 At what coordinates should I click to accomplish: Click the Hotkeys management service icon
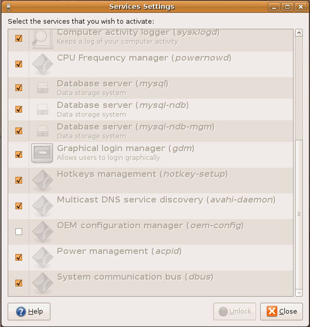(43, 180)
